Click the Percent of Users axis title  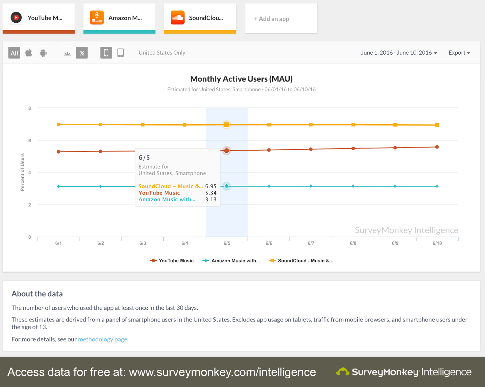coord(22,172)
